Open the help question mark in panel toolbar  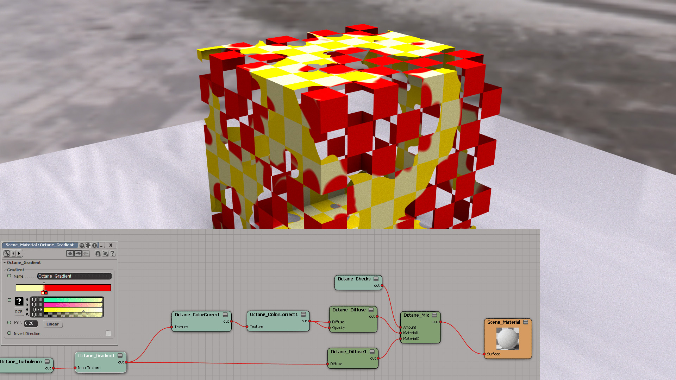coord(112,253)
